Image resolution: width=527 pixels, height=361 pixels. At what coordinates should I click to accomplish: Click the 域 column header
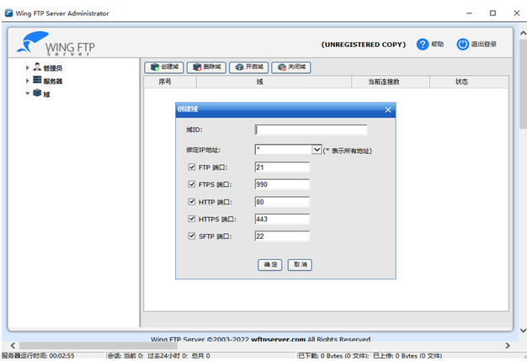tap(274, 82)
